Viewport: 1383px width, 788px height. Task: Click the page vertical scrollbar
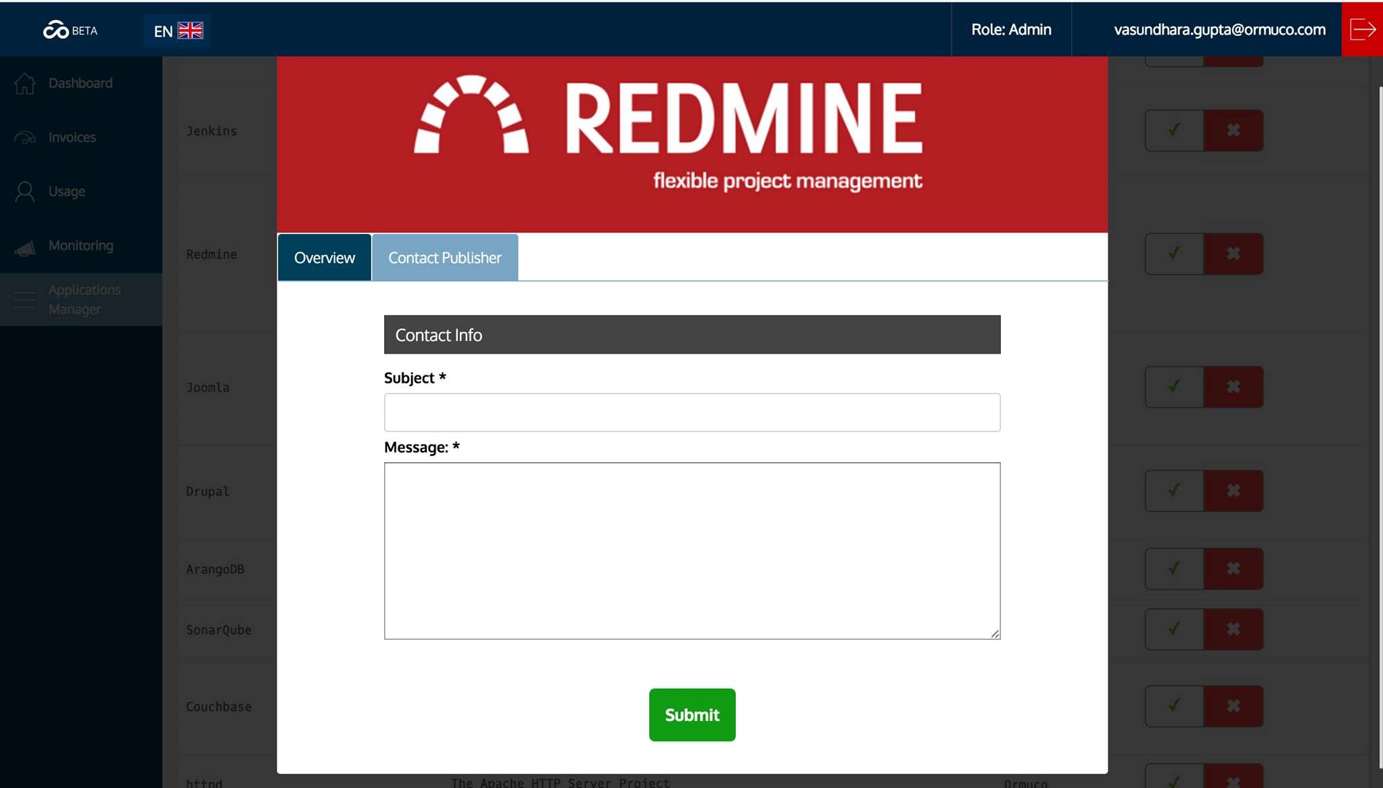(x=1380, y=426)
